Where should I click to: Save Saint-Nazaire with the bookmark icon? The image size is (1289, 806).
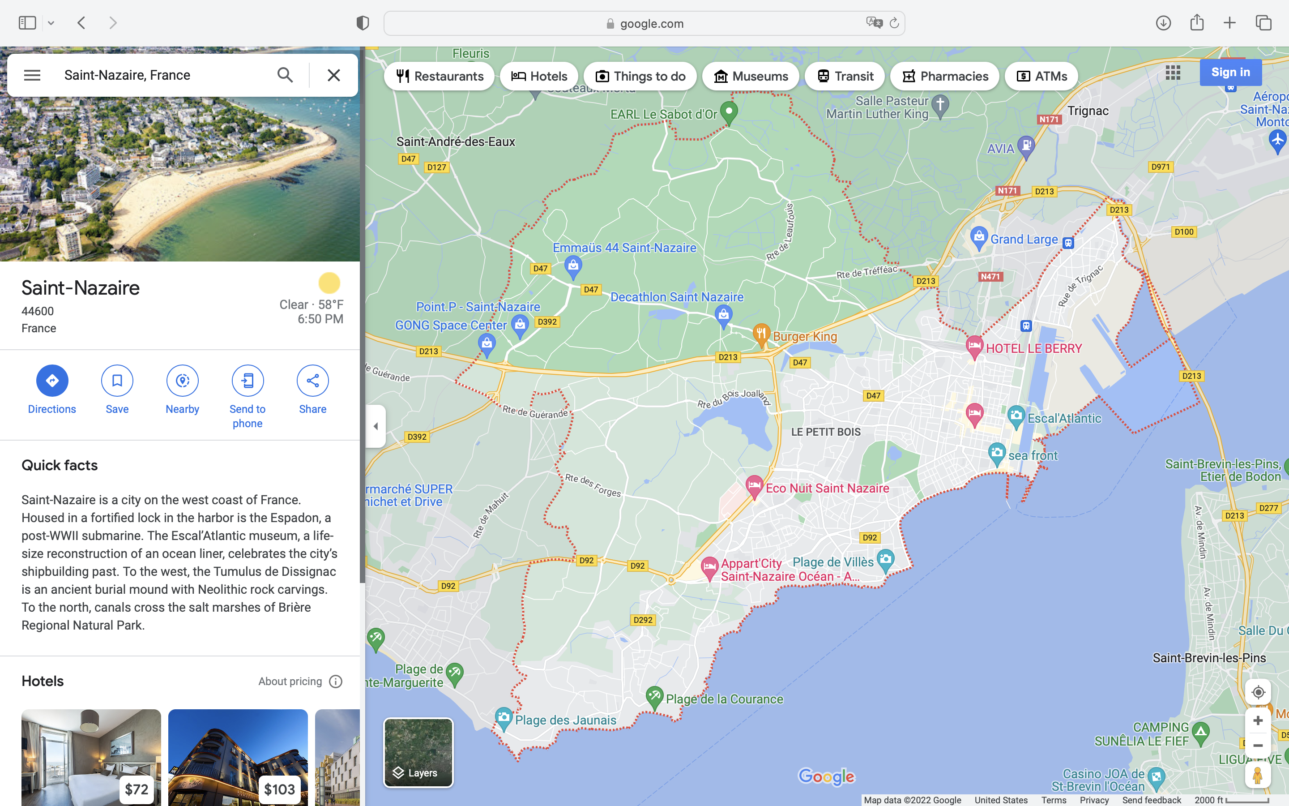click(117, 381)
